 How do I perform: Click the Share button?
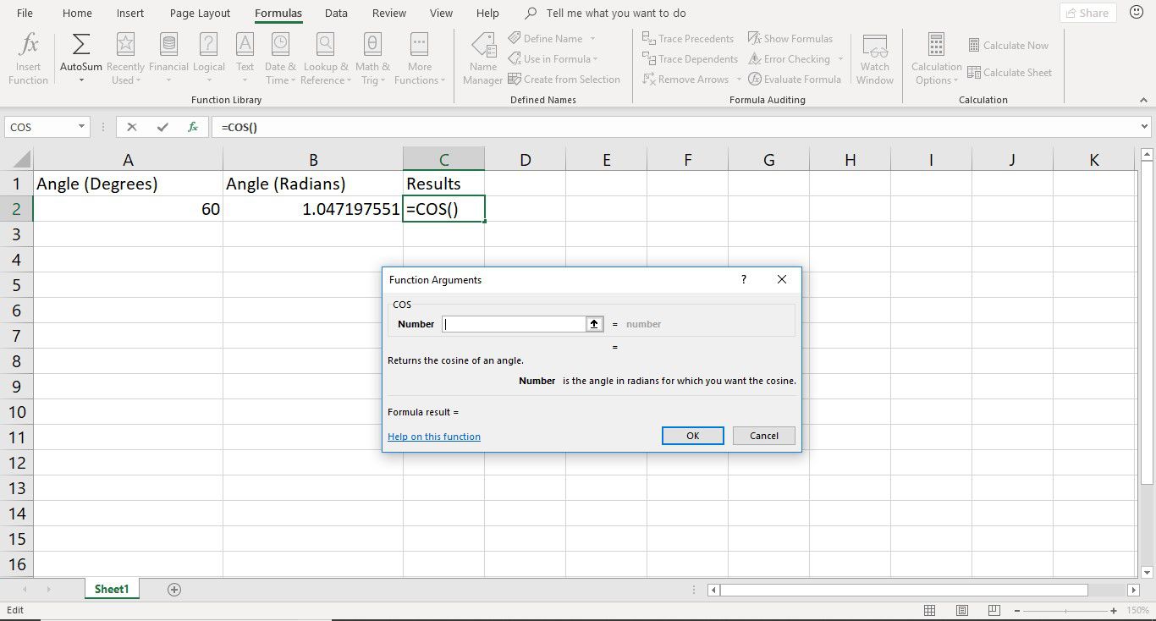(1087, 13)
